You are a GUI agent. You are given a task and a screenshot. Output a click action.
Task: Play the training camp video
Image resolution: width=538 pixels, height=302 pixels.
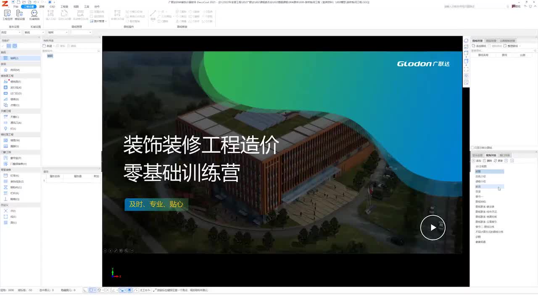[x=433, y=227]
